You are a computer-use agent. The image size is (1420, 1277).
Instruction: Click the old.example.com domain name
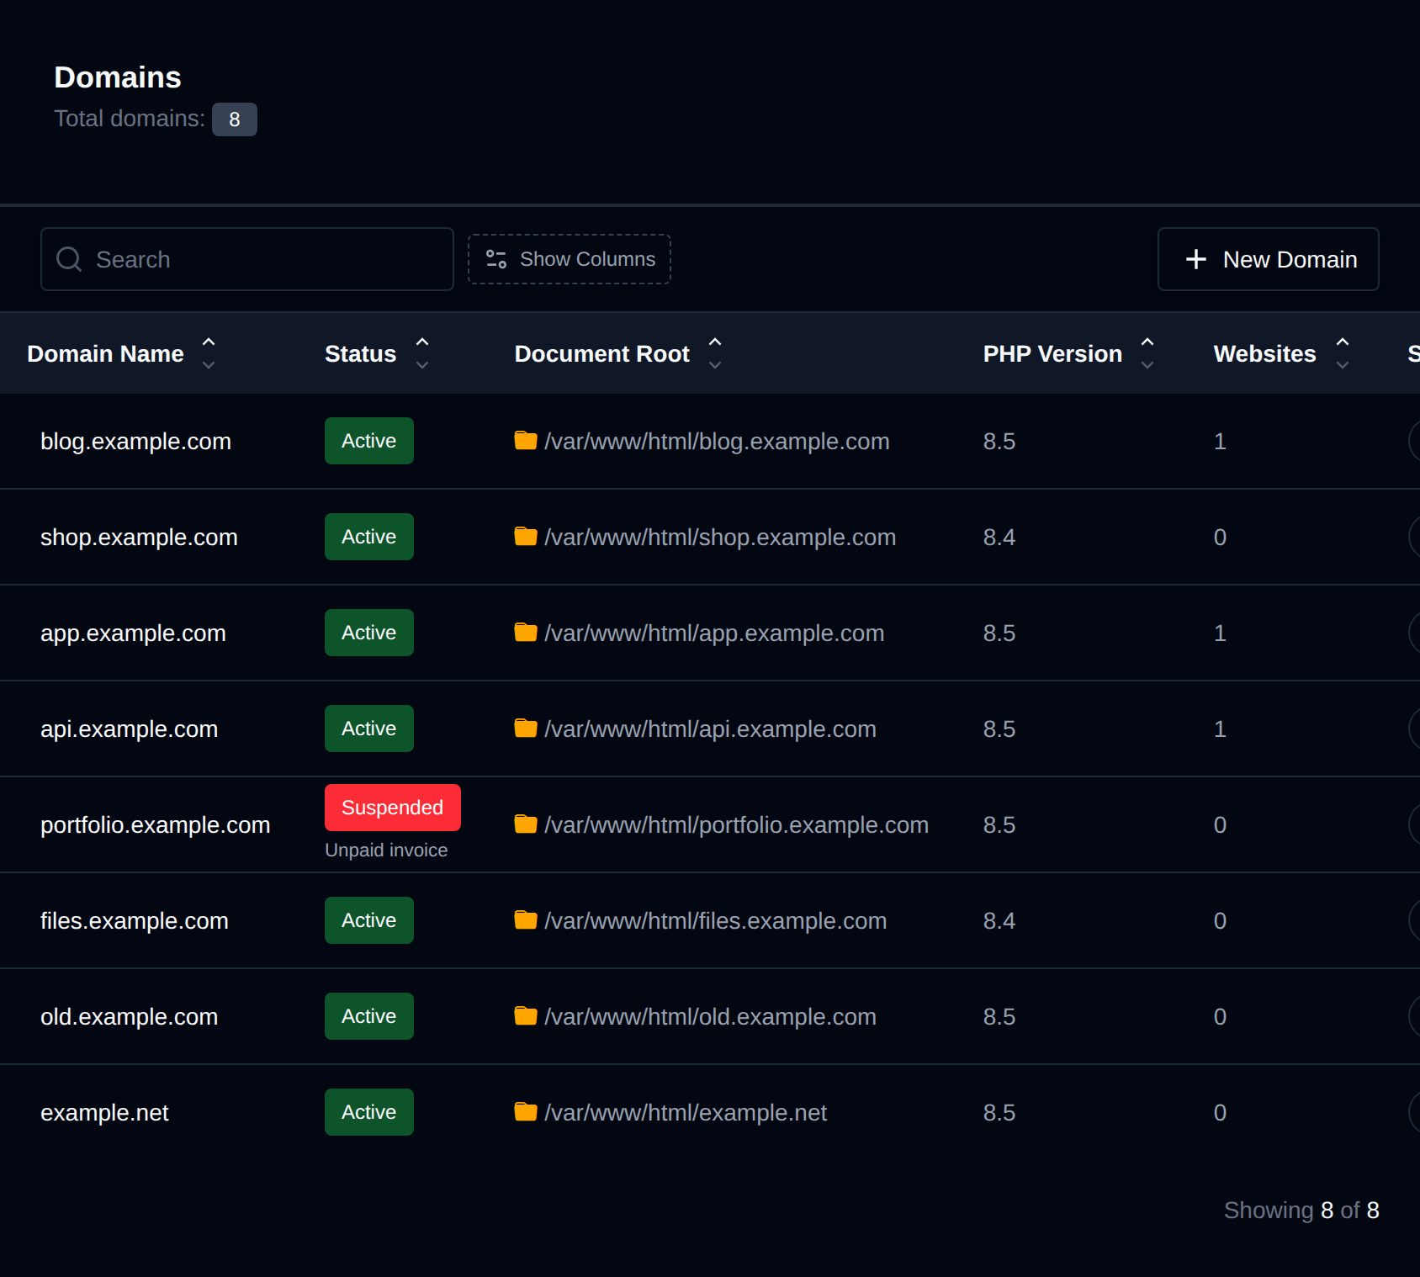[129, 1017]
